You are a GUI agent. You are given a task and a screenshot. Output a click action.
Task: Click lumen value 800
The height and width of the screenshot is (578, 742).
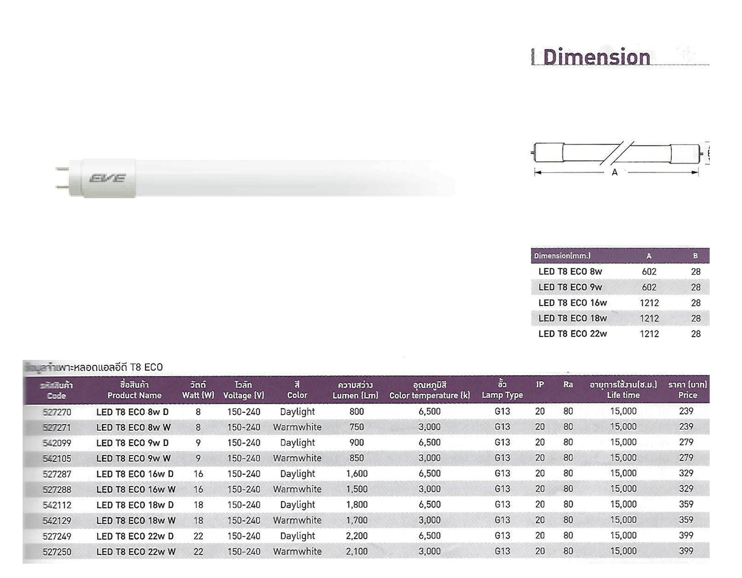tap(356, 412)
